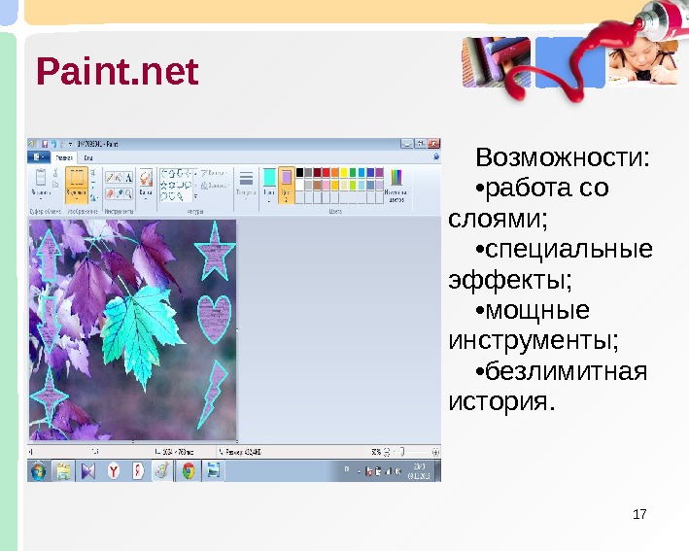689x551 pixels.
Task: Click the Resize icon in the Image group
Action: 93,185
